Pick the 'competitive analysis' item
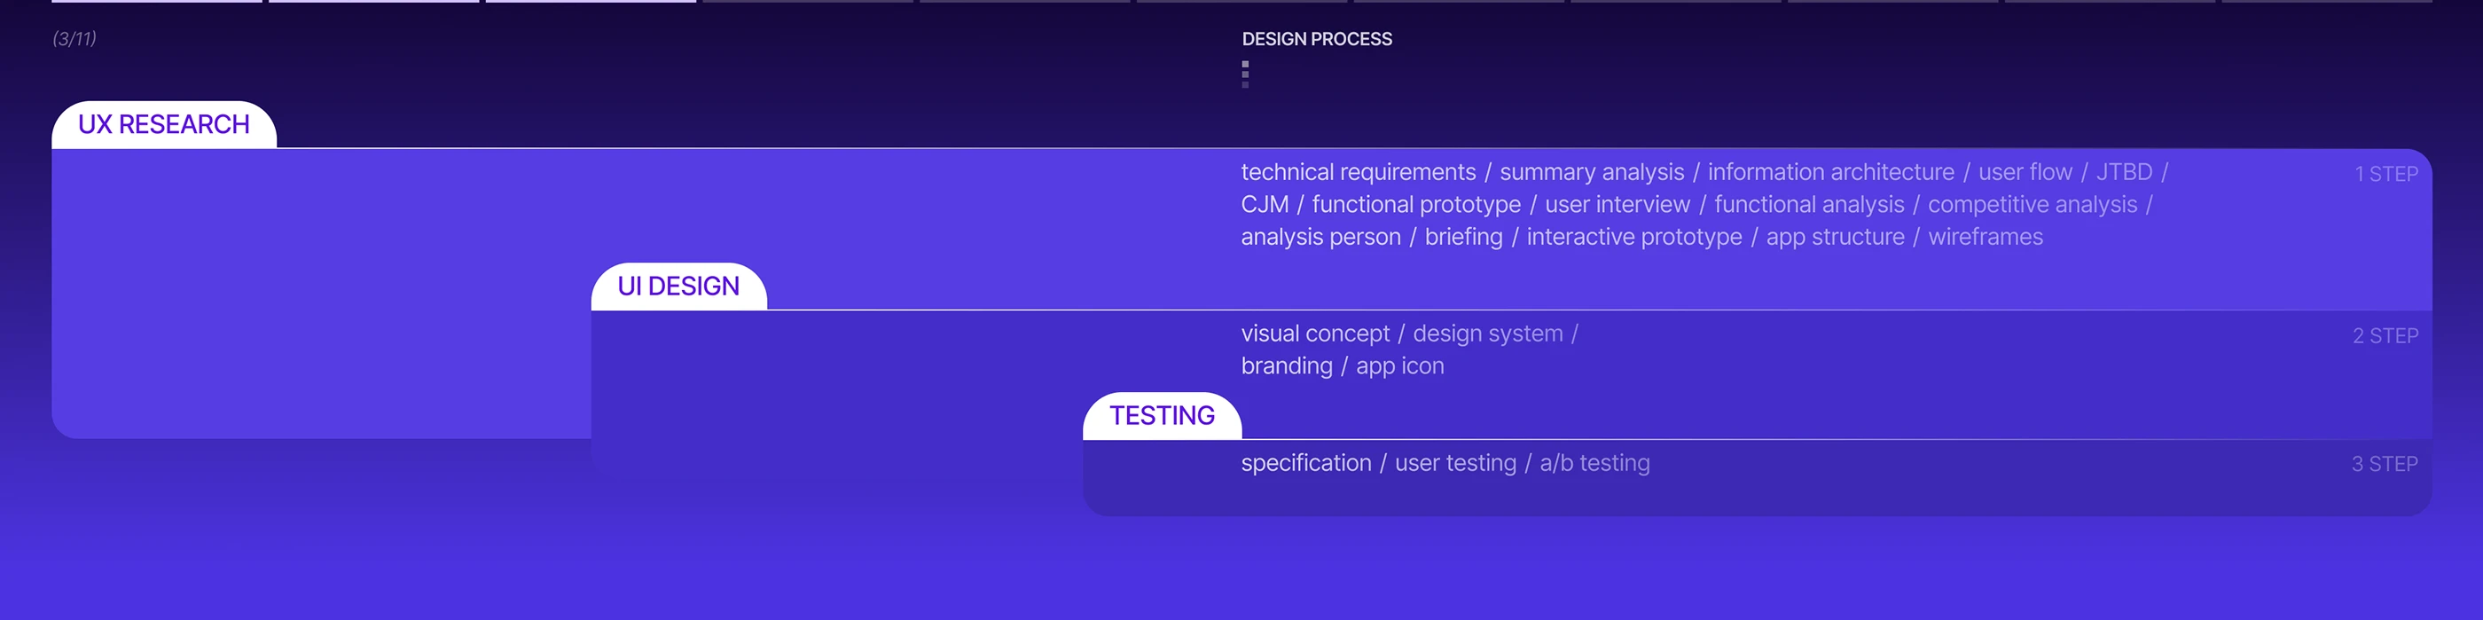The height and width of the screenshot is (620, 2483). [x=2032, y=206]
